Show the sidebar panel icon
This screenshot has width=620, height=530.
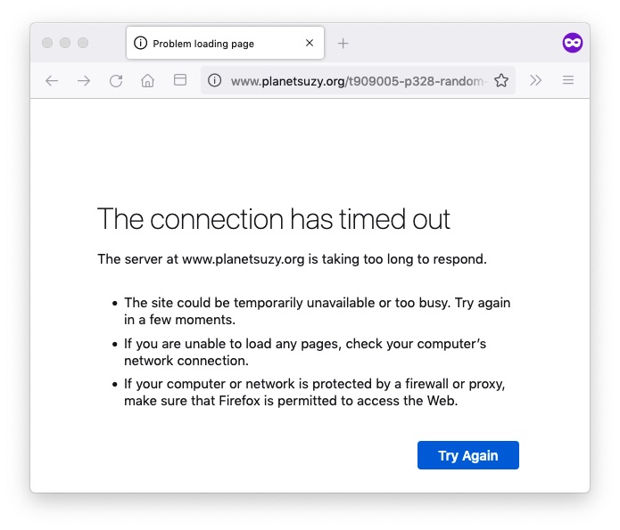pyautogui.click(x=180, y=80)
